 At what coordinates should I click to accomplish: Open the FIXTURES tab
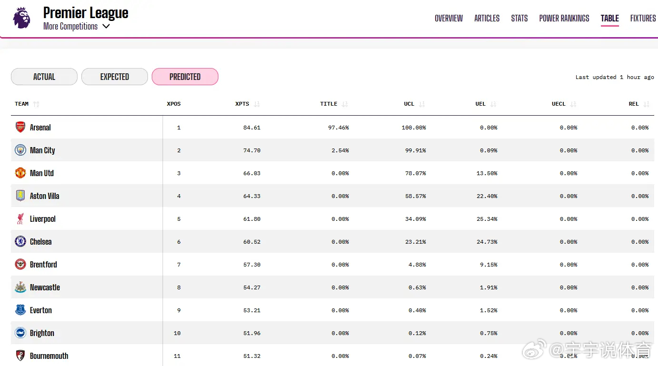point(643,18)
